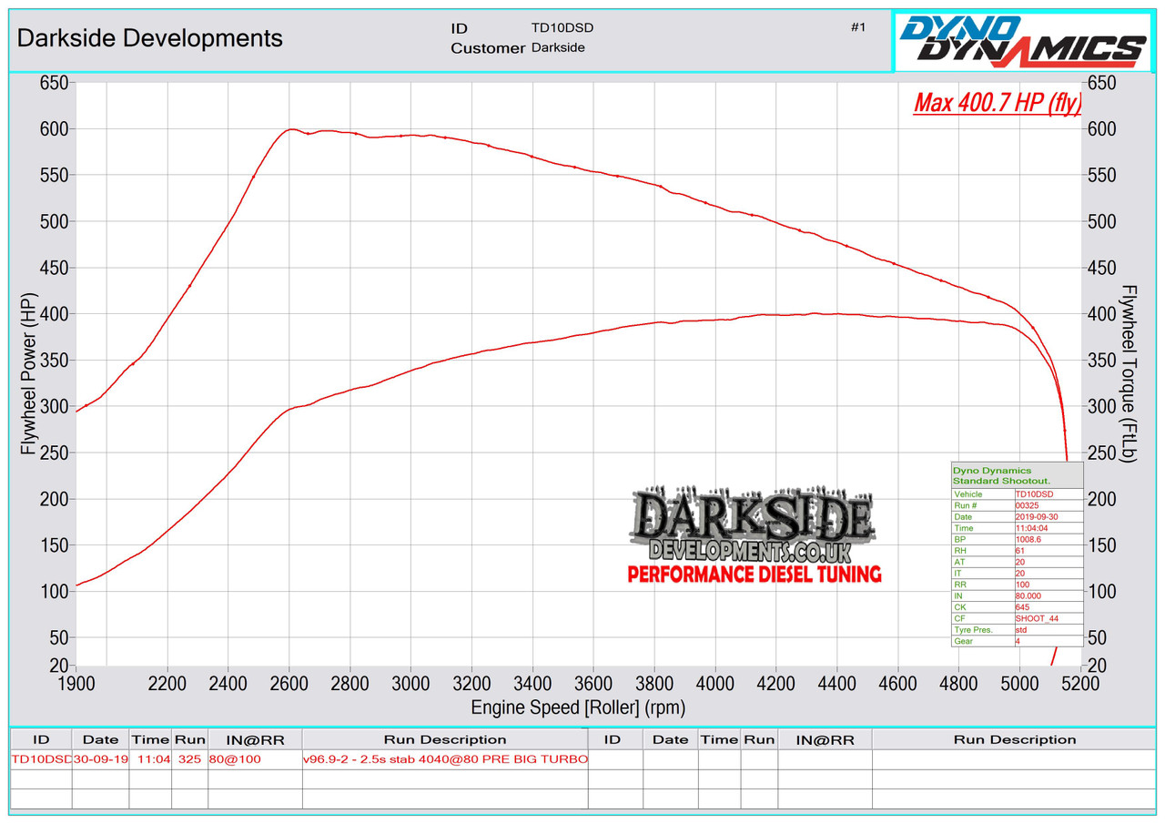Click the Dyno Dynamics logo
Viewport: 1165px width, 824px height.
coord(1024,40)
